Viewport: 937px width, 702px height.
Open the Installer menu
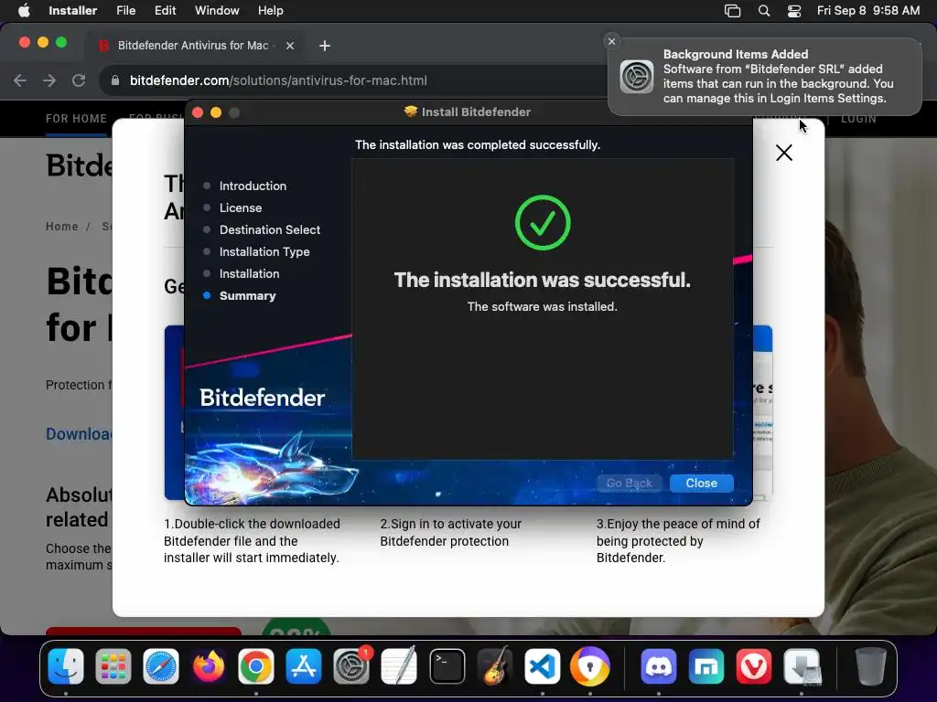click(x=73, y=11)
